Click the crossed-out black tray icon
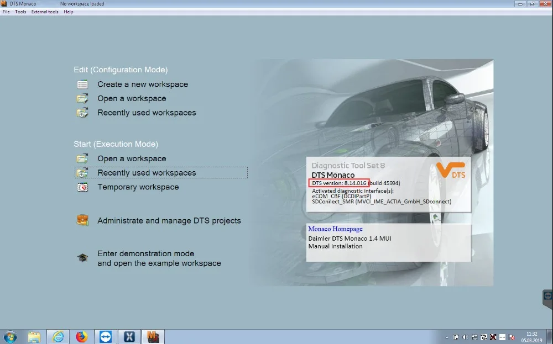This screenshot has height=344, width=553. coord(493,337)
